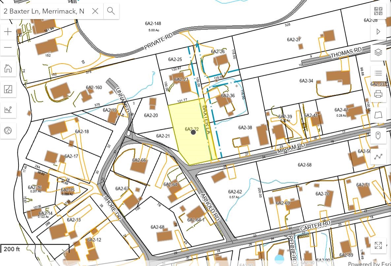This screenshot has height=266, width=391.
Task: Return to the home map extent
Action: [x=8, y=69]
